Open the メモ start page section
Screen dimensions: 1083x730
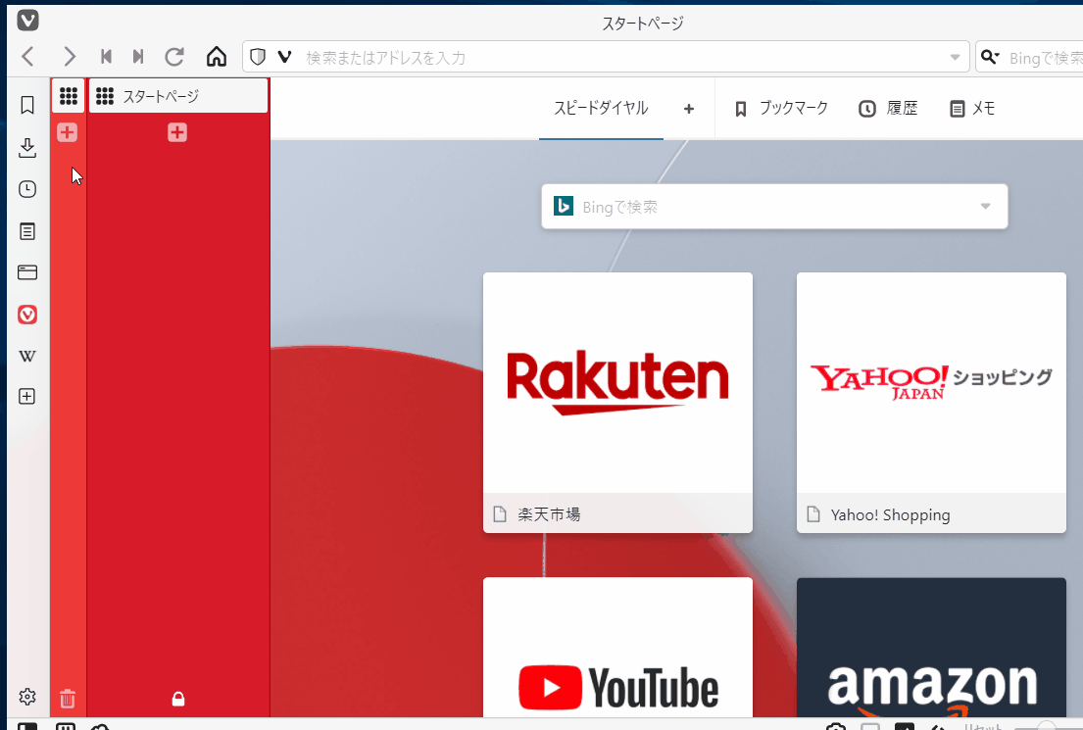pos(972,109)
